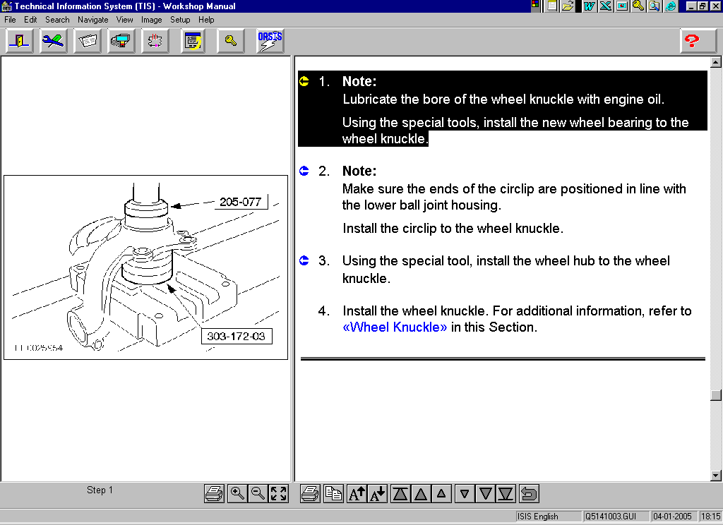The height and width of the screenshot is (525, 723).
Task: Click the text pane scrollbar up arrow
Action: click(716, 62)
